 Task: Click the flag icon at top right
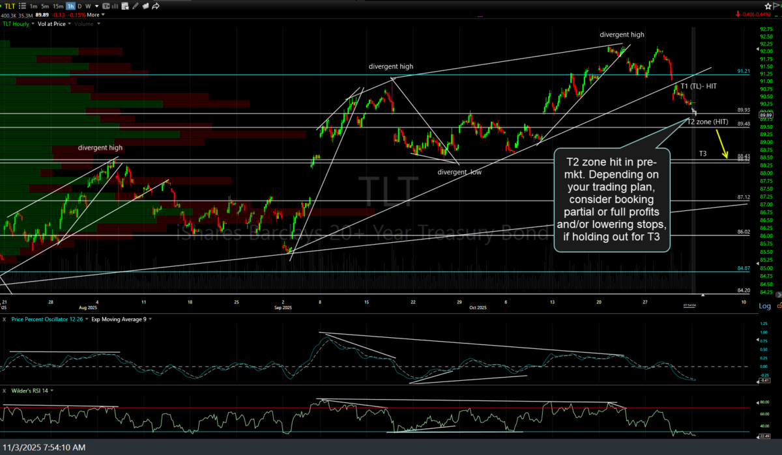[774, 6]
